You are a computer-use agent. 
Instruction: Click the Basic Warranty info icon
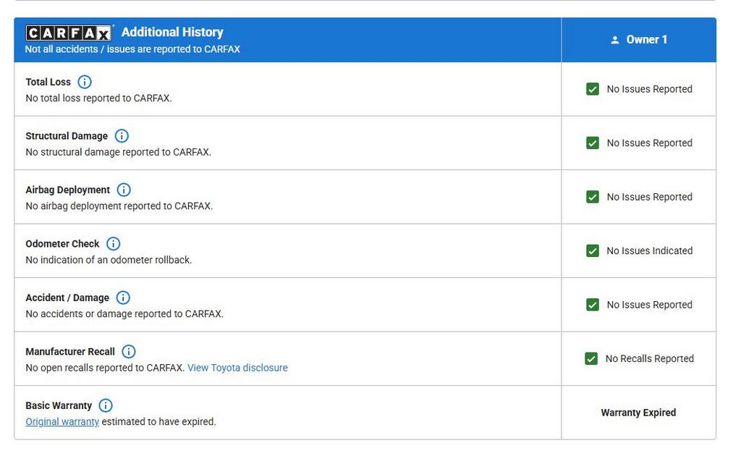pos(106,405)
